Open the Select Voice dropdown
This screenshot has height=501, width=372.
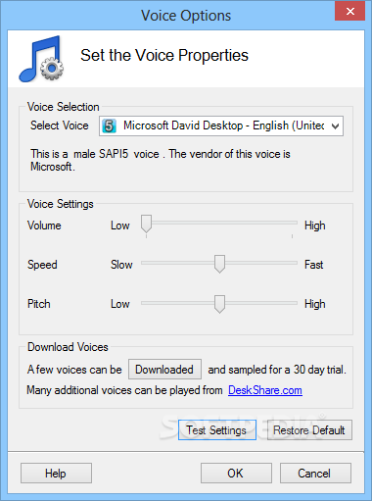[x=221, y=125]
